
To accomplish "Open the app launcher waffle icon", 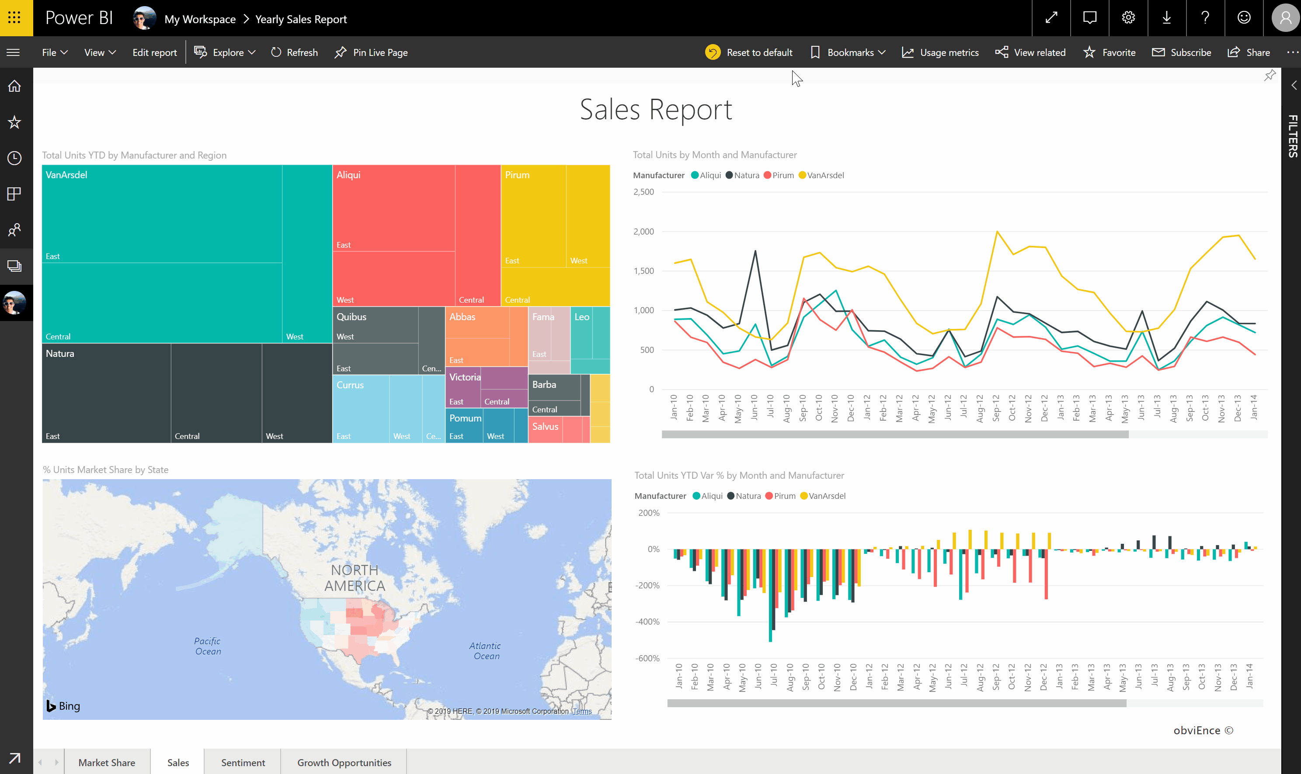I will click(x=14, y=18).
